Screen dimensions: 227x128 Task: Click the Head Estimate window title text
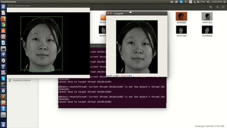pos(22,6)
